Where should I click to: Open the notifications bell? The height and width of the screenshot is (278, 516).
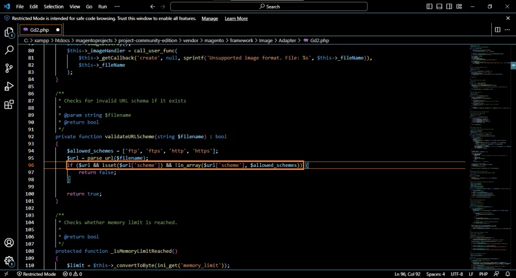[x=507, y=274]
